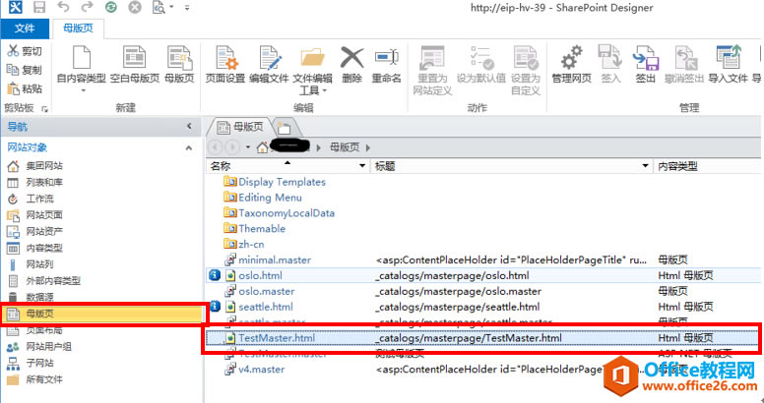This screenshot has height=403, width=764.
Task: Click 设置为自定义 button
Action: [526, 71]
